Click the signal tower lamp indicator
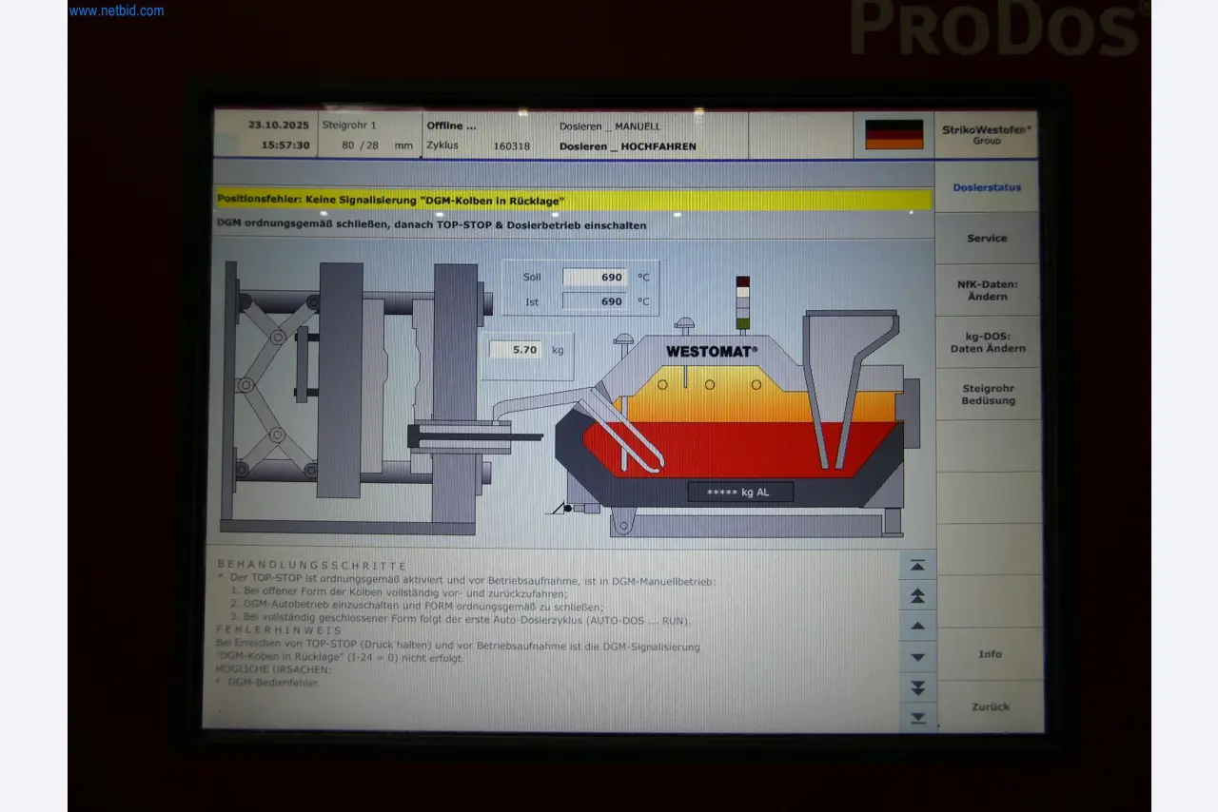Image resolution: width=1218 pixels, height=812 pixels. click(x=743, y=303)
